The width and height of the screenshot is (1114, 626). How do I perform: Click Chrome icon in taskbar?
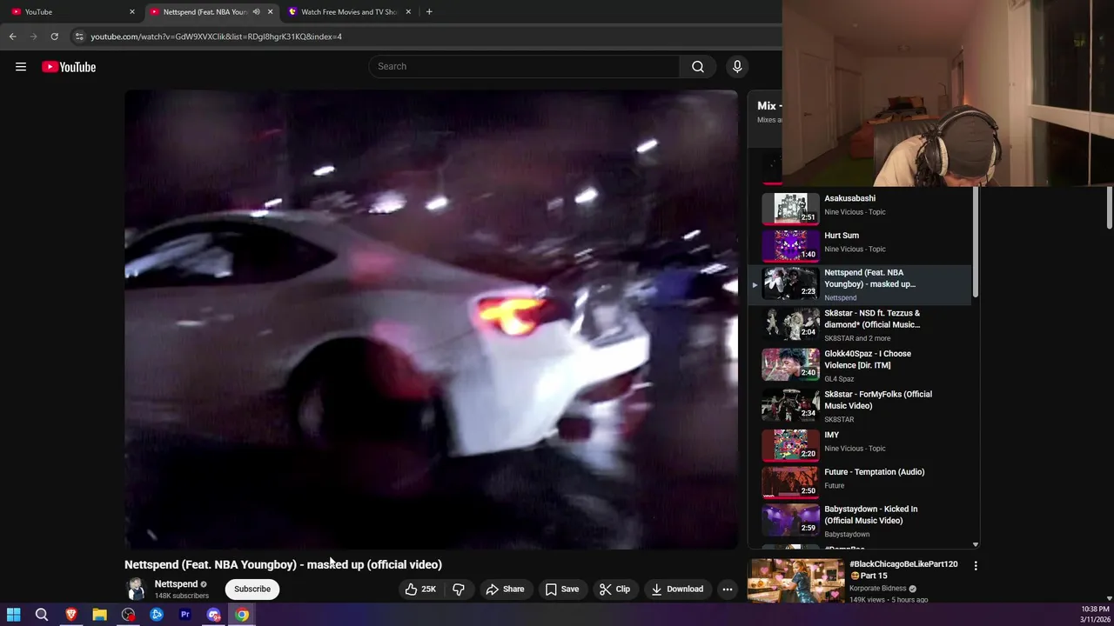tap(242, 615)
